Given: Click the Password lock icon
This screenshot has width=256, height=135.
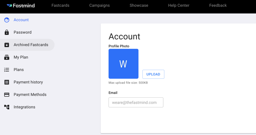Looking at the screenshot, I should (x=7, y=32).
